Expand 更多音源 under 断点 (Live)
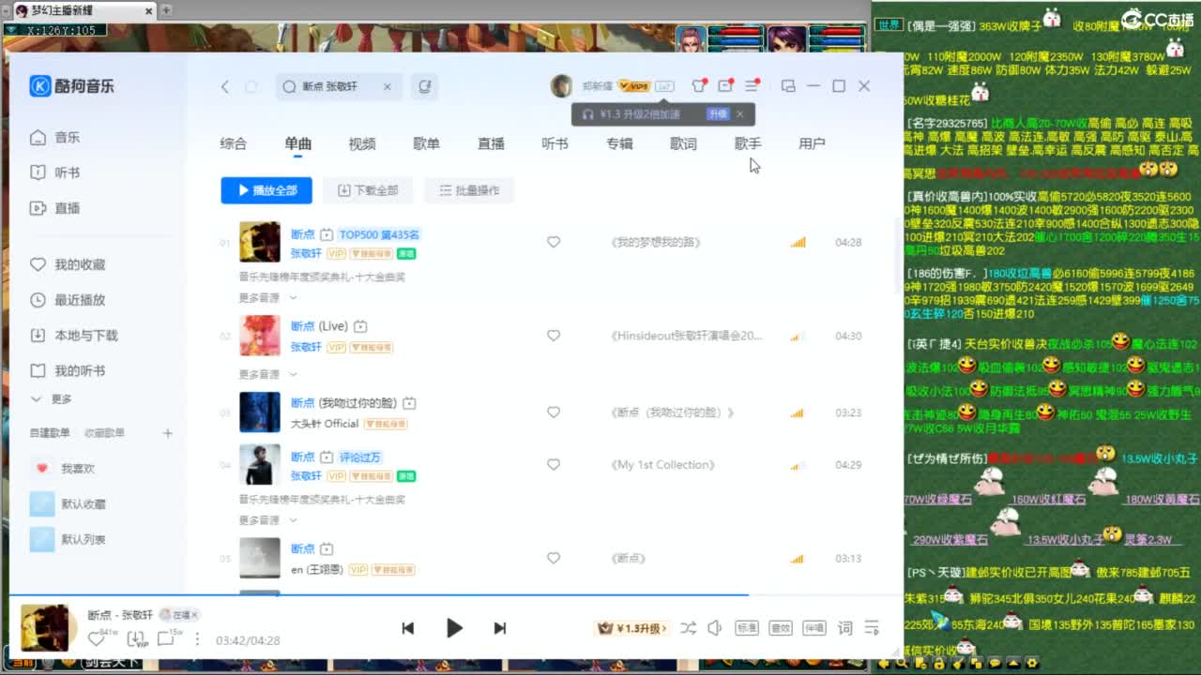This screenshot has width=1201, height=675. [268, 374]
